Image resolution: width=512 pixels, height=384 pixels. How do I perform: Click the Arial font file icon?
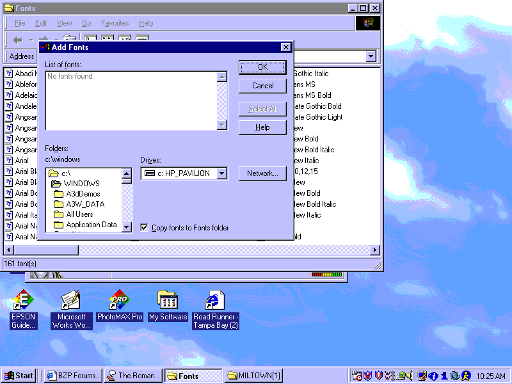[9, 161]
